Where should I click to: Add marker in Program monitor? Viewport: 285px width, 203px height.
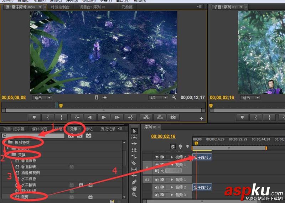click(x=242, y=118)
